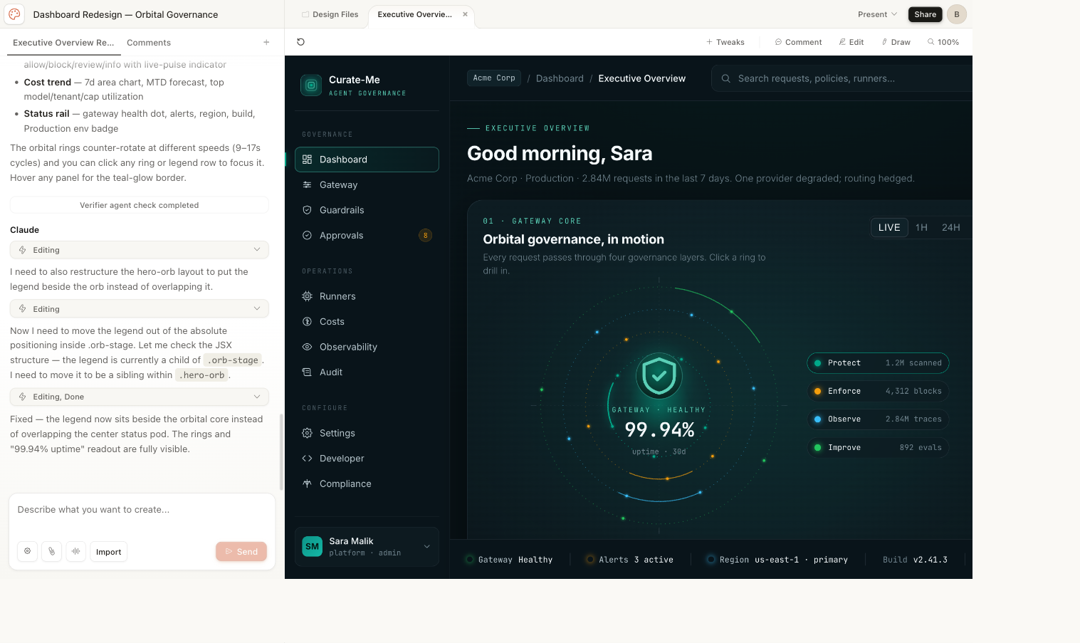This screenshot has width=1080, height=643.
Task: Click the orange Enforce legend row
Action: pyautogui.click(x=877, y=391)
